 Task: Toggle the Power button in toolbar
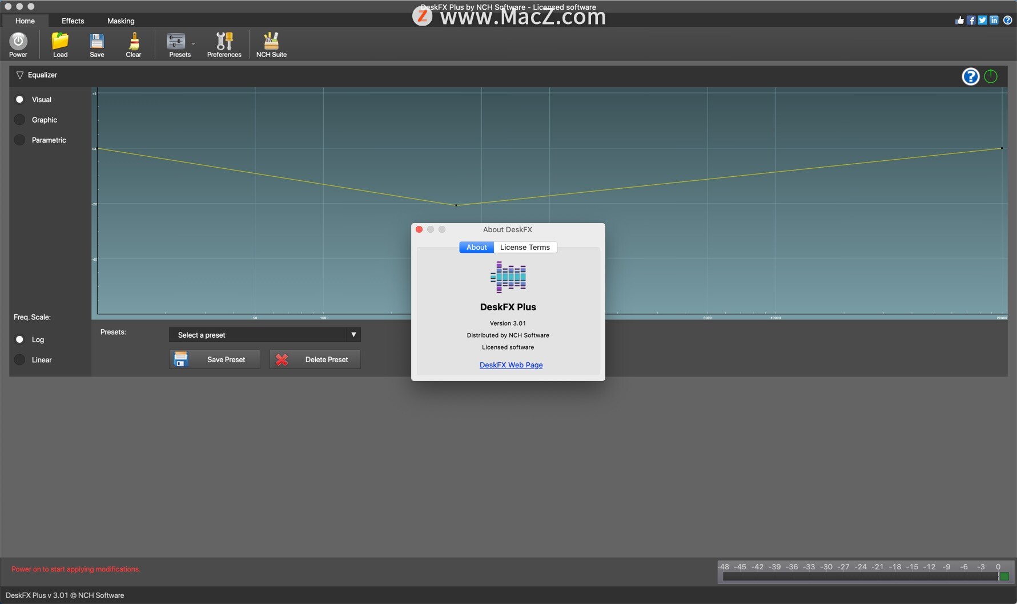pyautogui.click(x=18, y=44)
